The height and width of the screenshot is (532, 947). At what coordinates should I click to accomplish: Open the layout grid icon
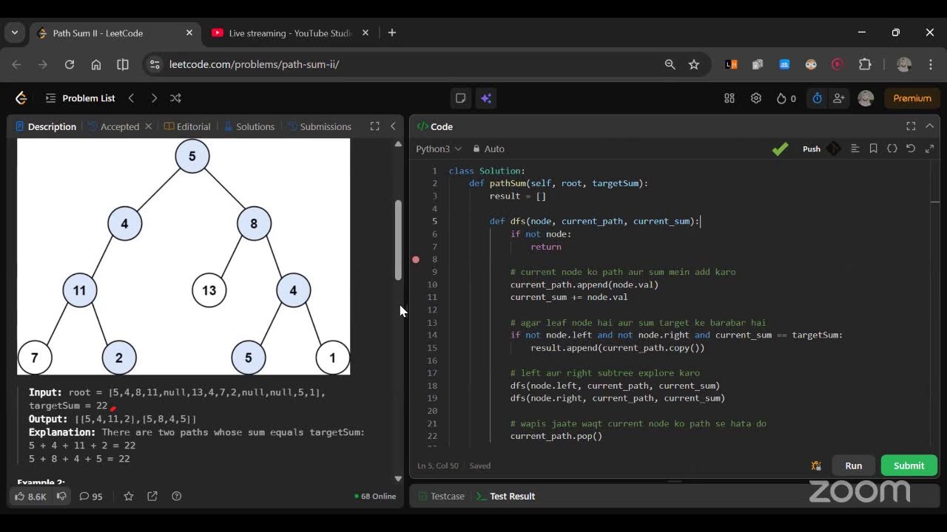tap(729, 98)
